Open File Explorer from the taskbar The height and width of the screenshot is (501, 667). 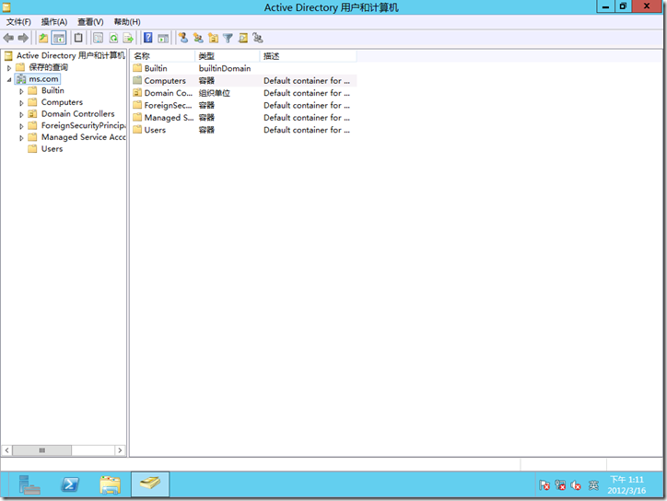click(x=111, y=484)
